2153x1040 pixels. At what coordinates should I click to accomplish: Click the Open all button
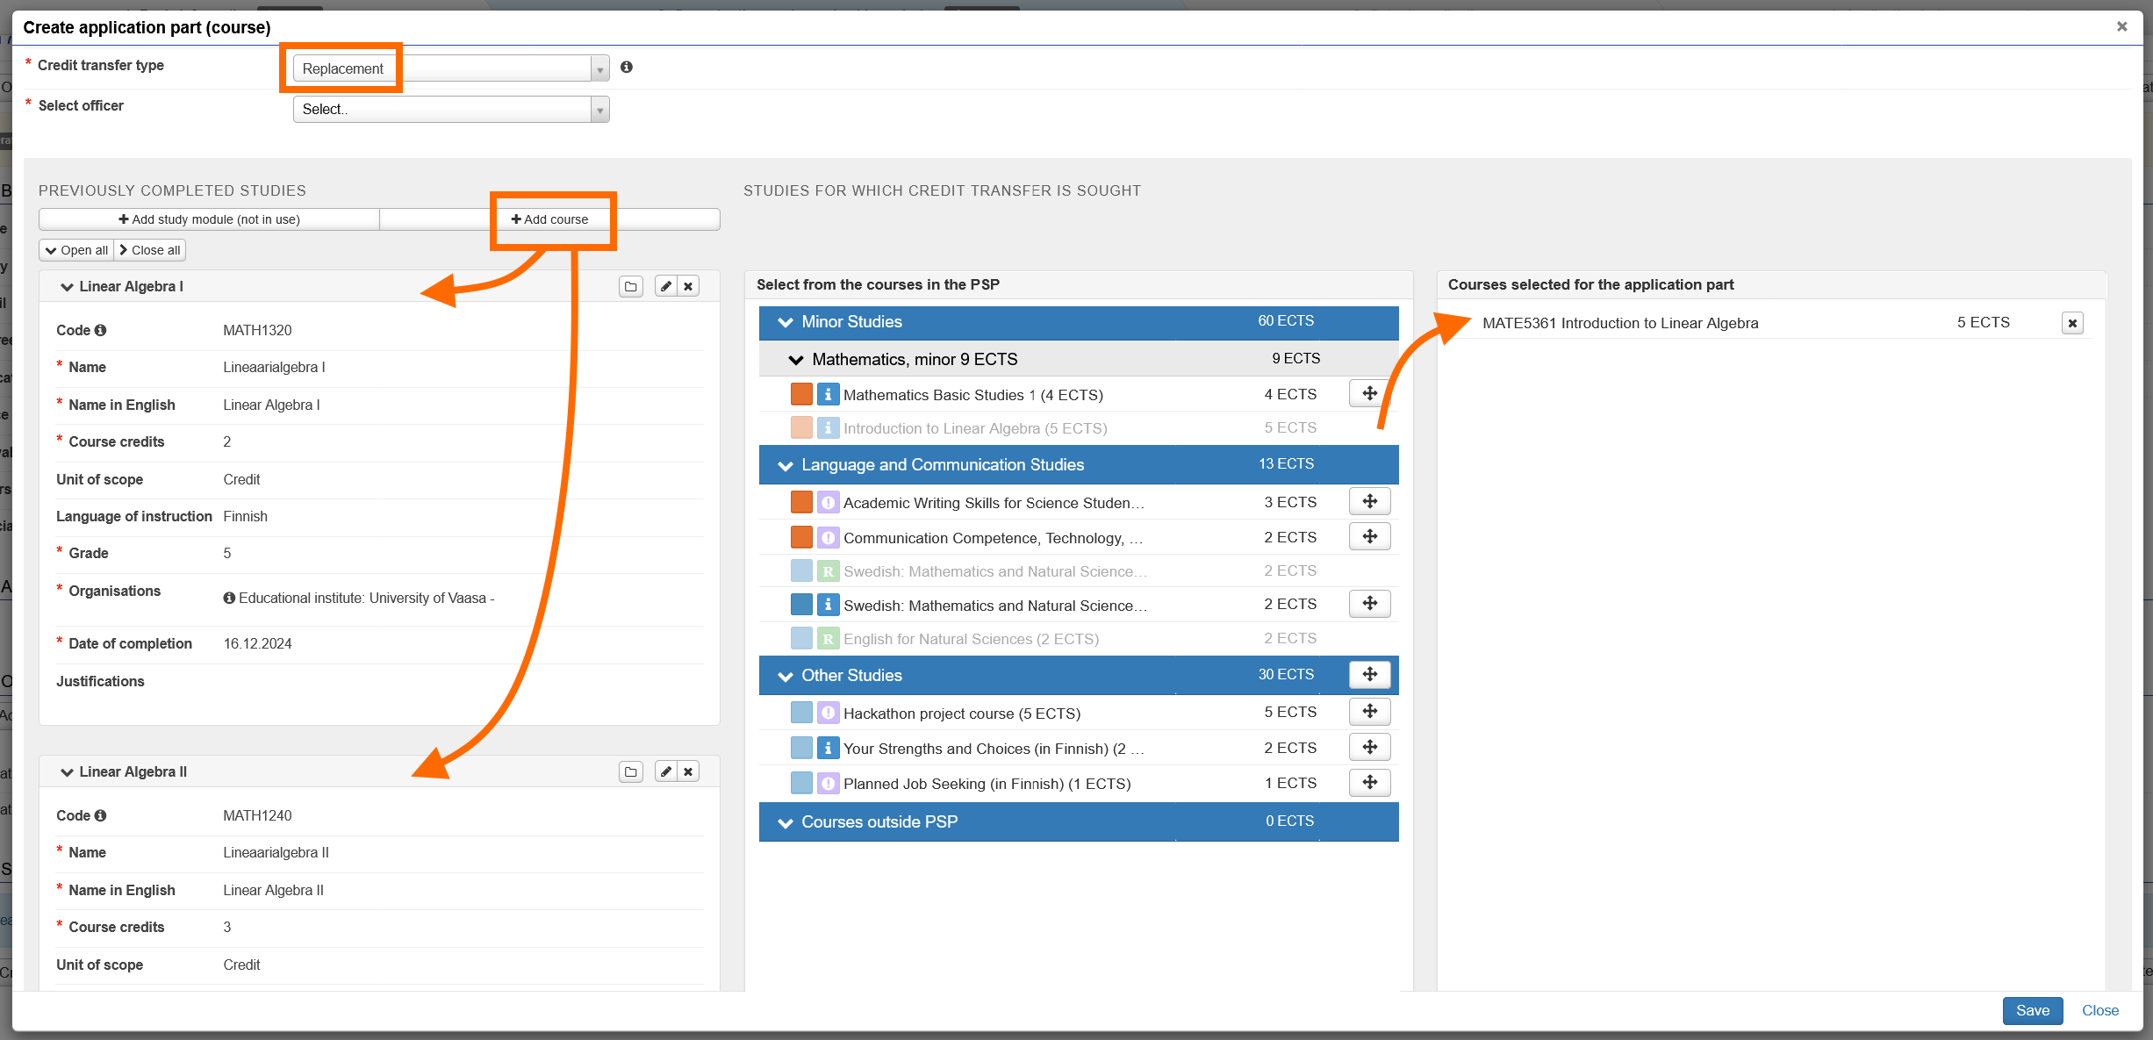[77, 250]
